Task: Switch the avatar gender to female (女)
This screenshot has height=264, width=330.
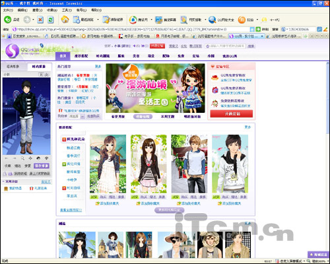Action: pos(46,75)
